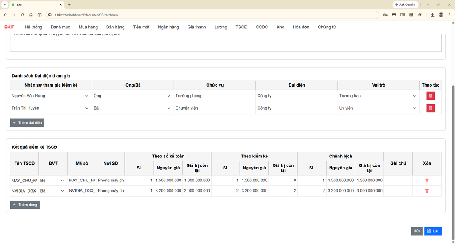This screenshot has height=244, width=455.
Task: Change the Bà title dropdown
Action: 133,108
